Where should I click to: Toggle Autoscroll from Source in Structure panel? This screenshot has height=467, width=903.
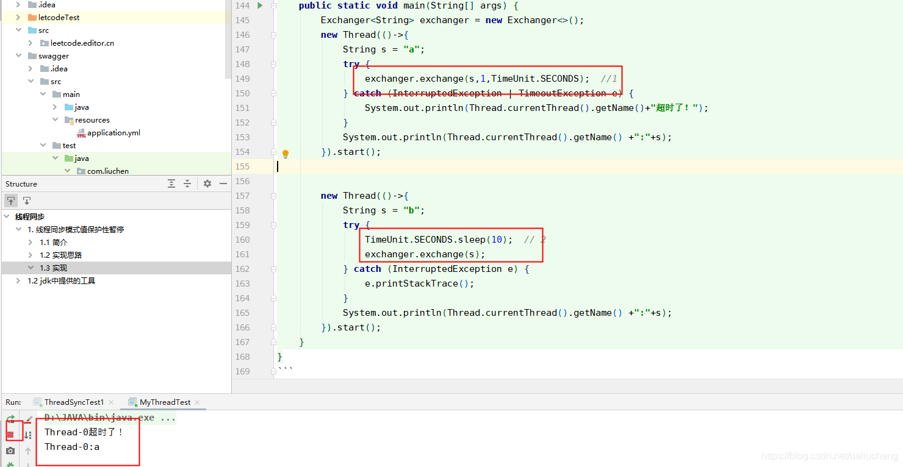(x=27, y=201)
